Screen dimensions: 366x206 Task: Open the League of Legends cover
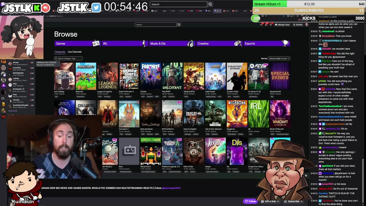(108, 76)
